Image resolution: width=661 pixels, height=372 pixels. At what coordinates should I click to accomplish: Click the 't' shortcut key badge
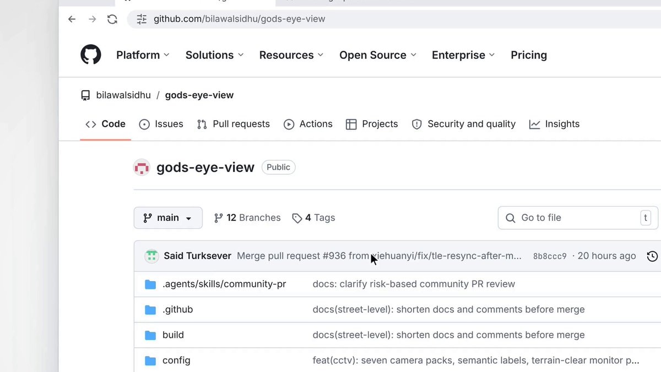point(646,218)
